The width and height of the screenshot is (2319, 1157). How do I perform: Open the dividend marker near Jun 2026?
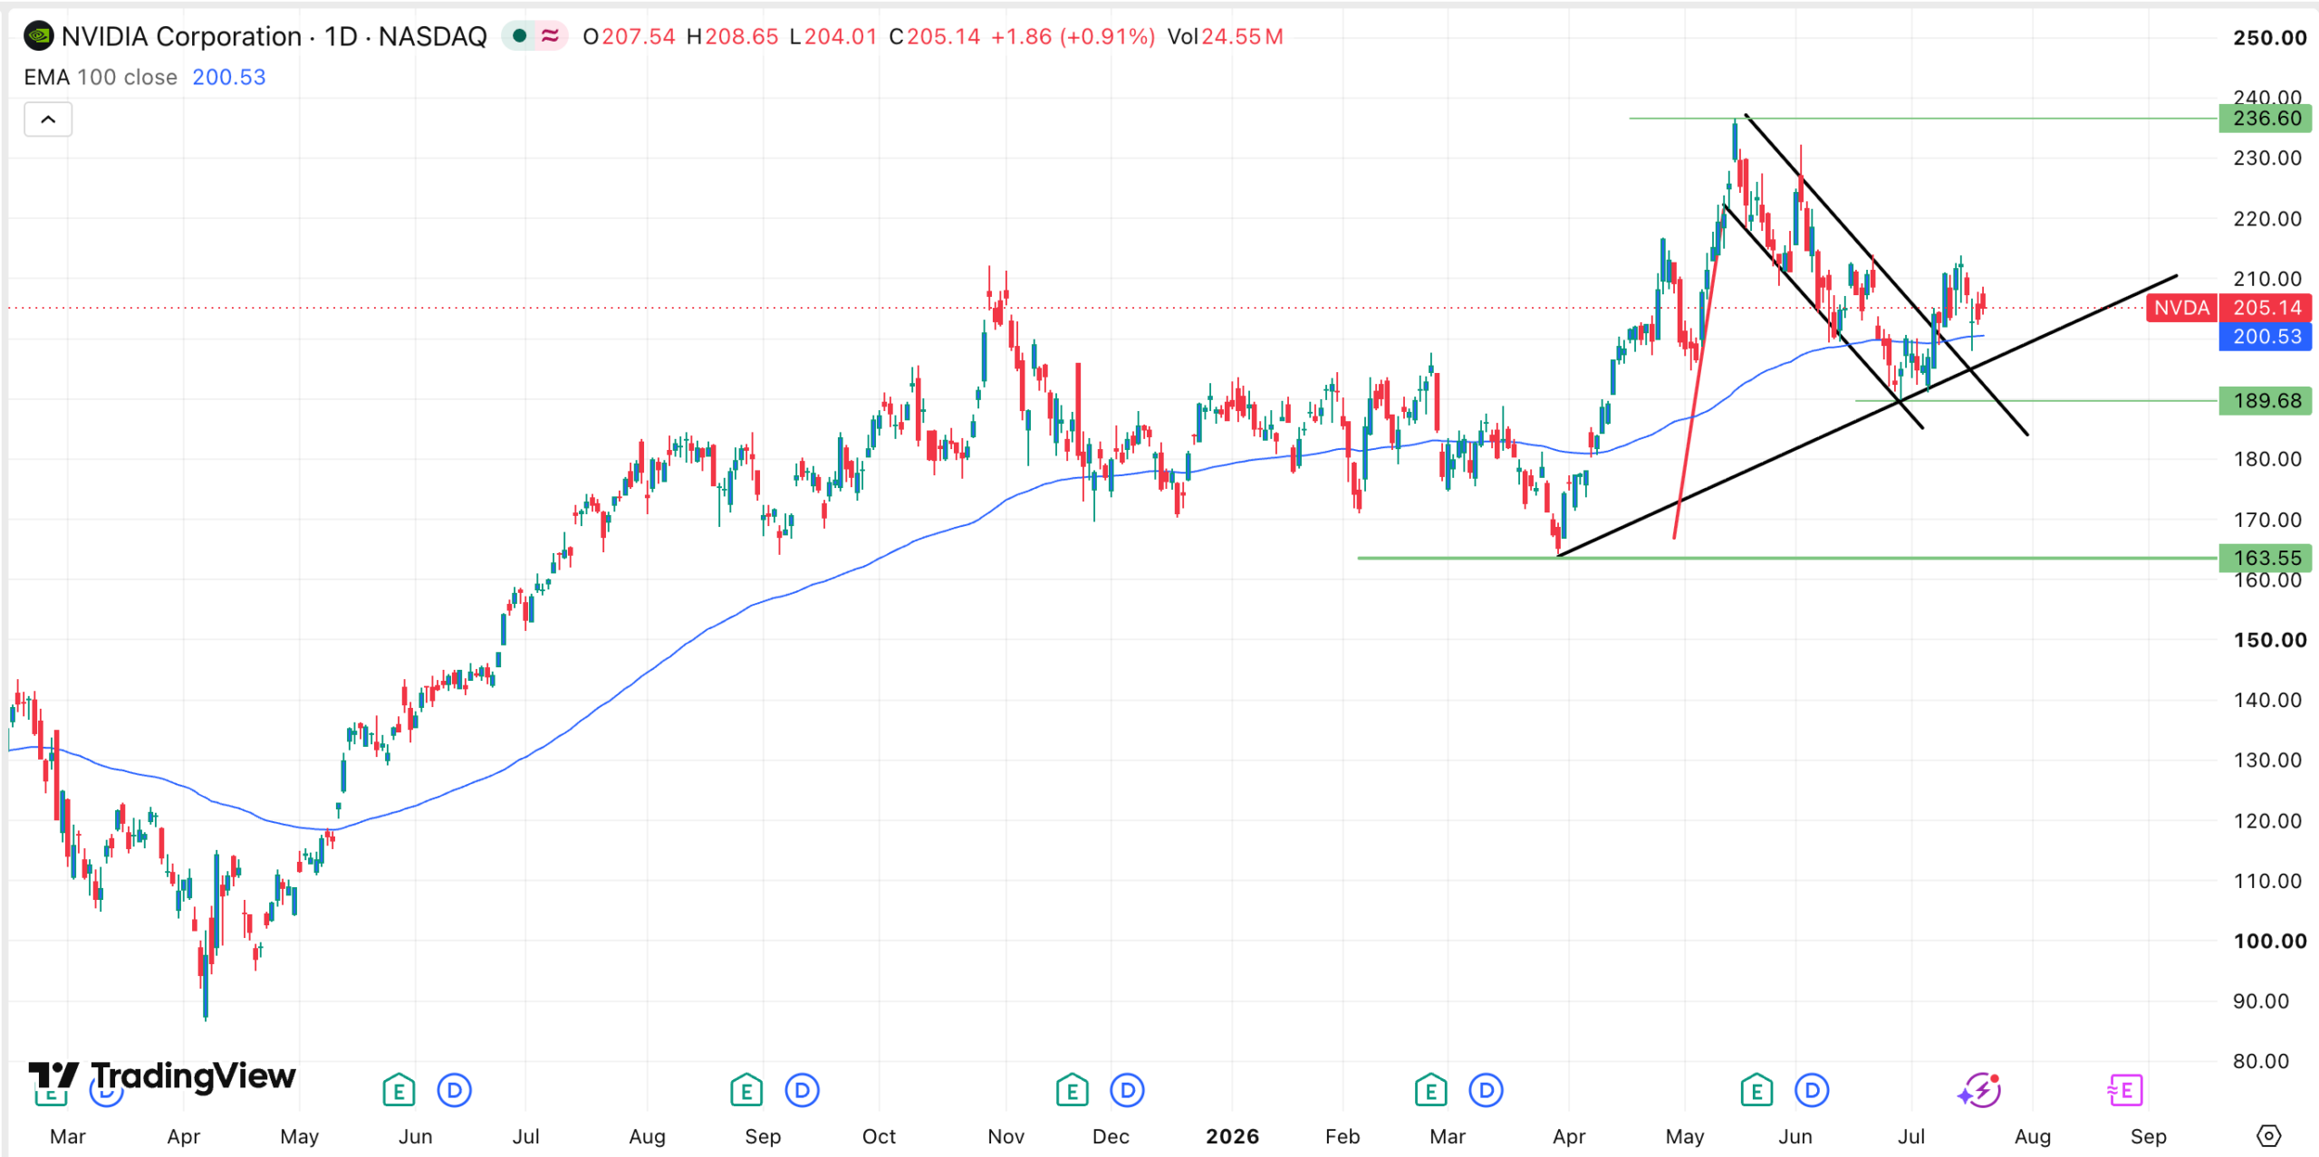1812,1090
